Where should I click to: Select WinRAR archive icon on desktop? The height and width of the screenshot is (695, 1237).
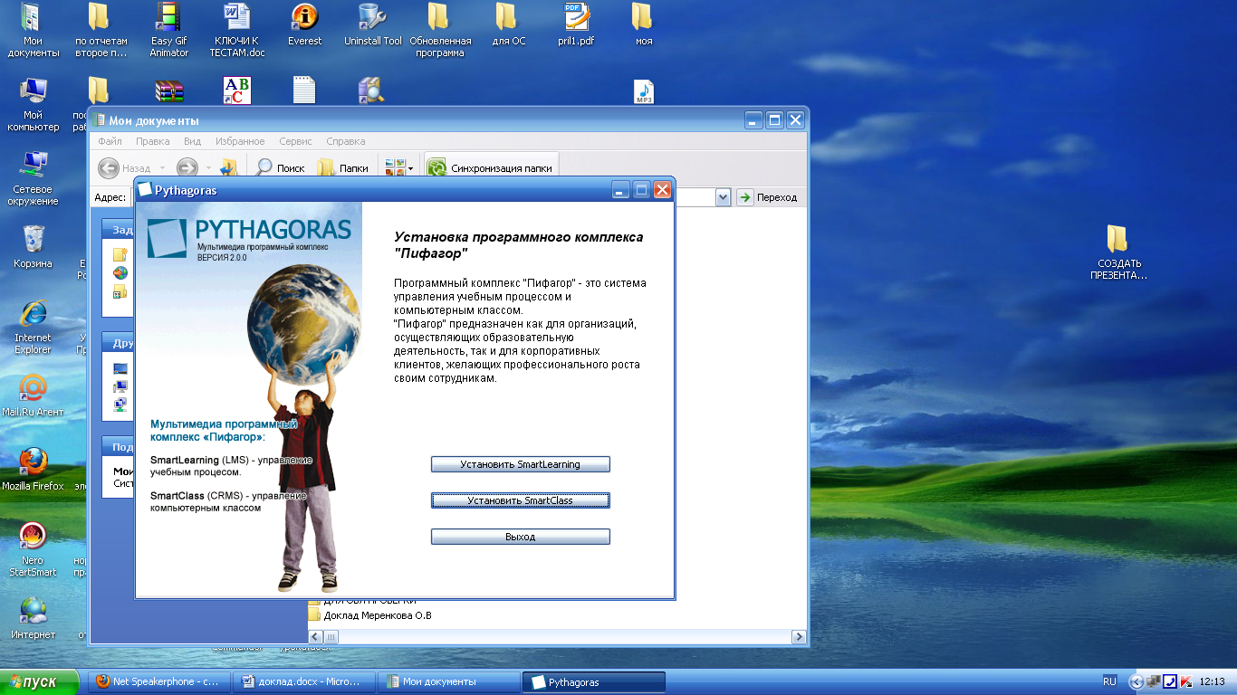point(169,91)
